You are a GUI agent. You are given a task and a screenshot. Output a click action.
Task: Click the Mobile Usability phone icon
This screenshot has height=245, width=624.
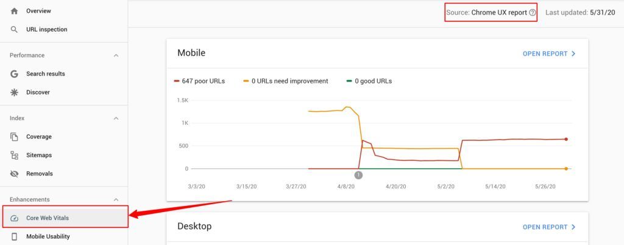click(x=15, y=236)
